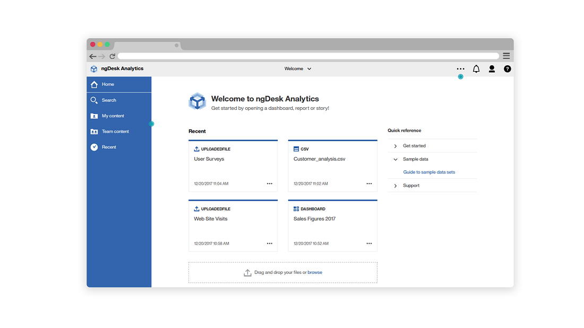This screenshot has height=328, width=584.
Task: Click the upload tray icon in drop zone
Action: 247,273
